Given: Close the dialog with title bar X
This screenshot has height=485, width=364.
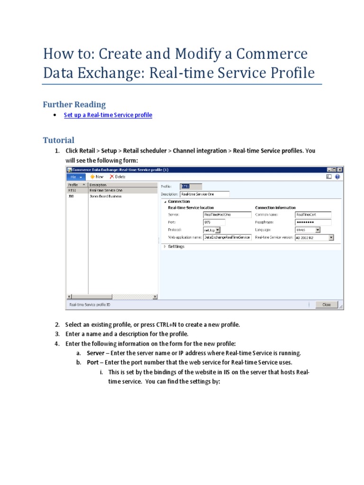Looking at the screenshot, I should [x=339, y=170].
